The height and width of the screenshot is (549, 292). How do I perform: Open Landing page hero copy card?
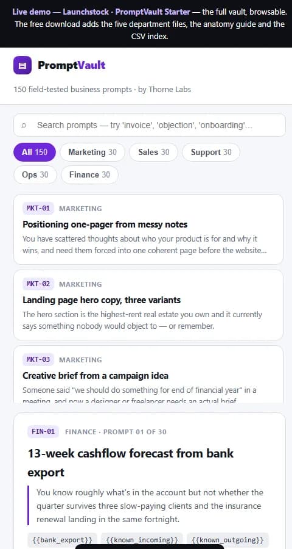coord(148,305)
